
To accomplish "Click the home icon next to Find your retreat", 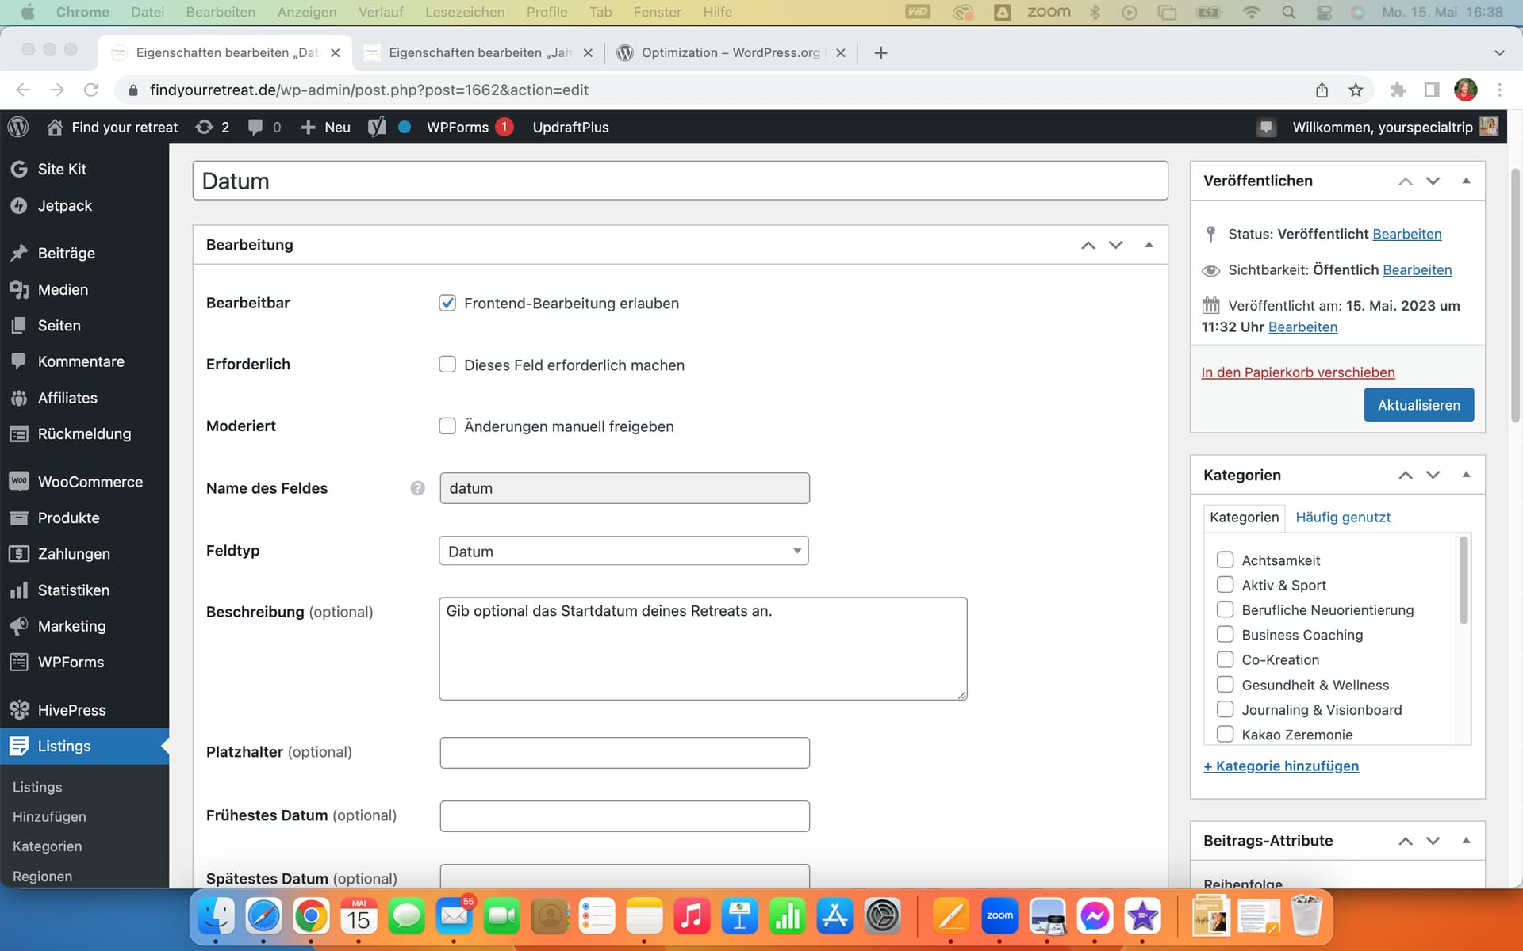I will [x=55, y=127].
